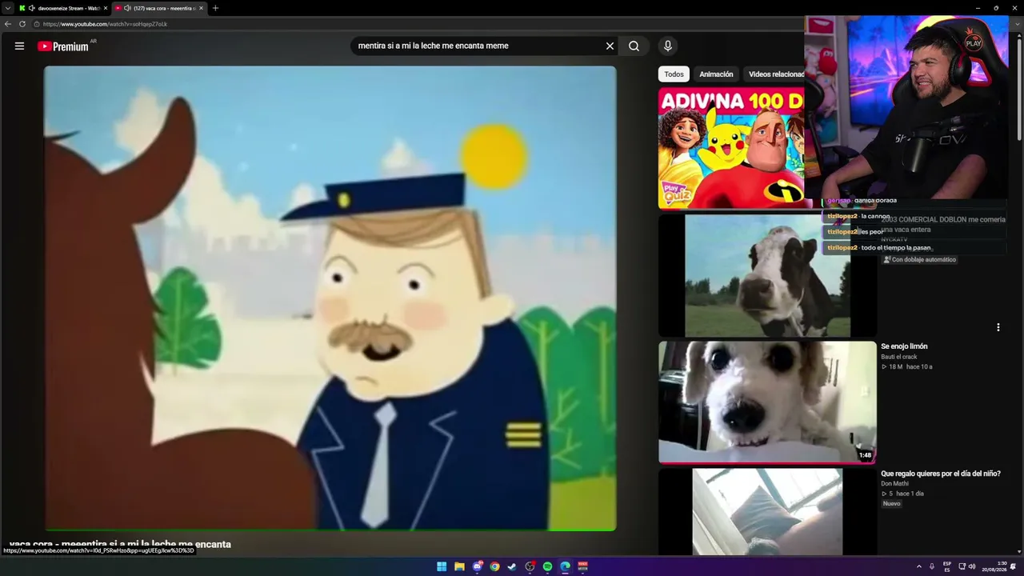Close the davooxeneize Stream browser tab

[x=105, y=8]
